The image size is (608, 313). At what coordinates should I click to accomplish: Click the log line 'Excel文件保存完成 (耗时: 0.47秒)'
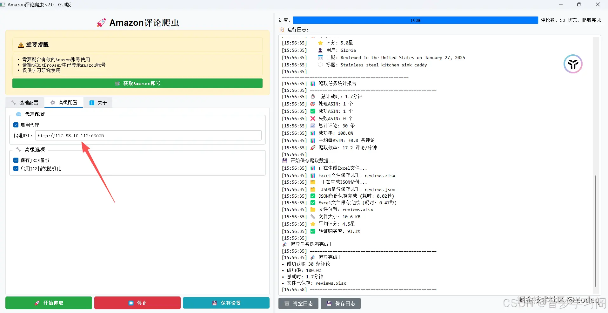coord(357,203)
